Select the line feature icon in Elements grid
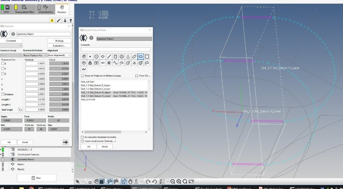 tap(109, 56)
